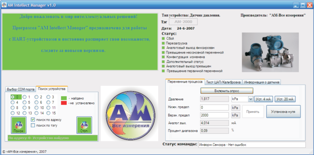Minimize the AM Intellect Manager window
Viewport: 314px width, 155px height.
pyautogui.click(x=296, y=5)
